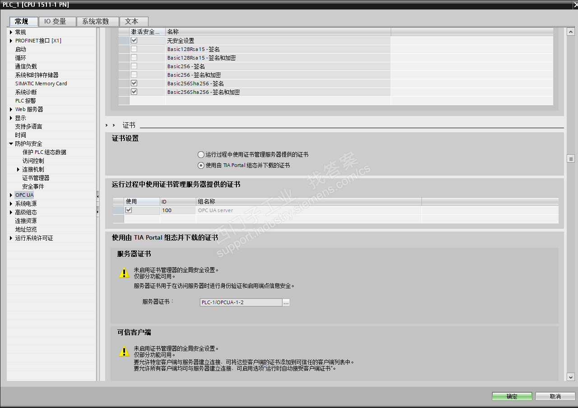Check the Basic256 -签名 policy box

(x=134, y=66)
